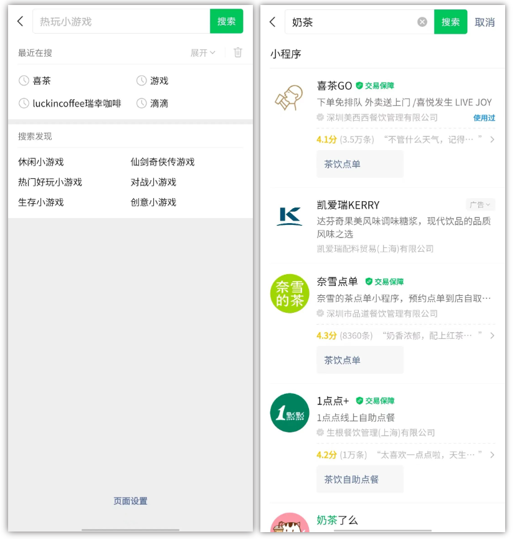The width and height of the screenshot is (517, 539).
Task: Click the 1点点线上自助点餐 description
Action: click(356, 417)
